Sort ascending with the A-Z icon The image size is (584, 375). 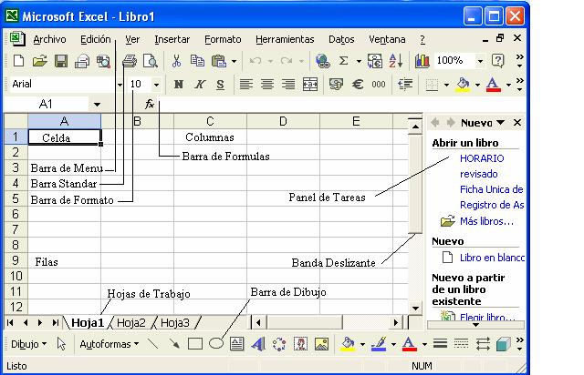tap(395, 61)
